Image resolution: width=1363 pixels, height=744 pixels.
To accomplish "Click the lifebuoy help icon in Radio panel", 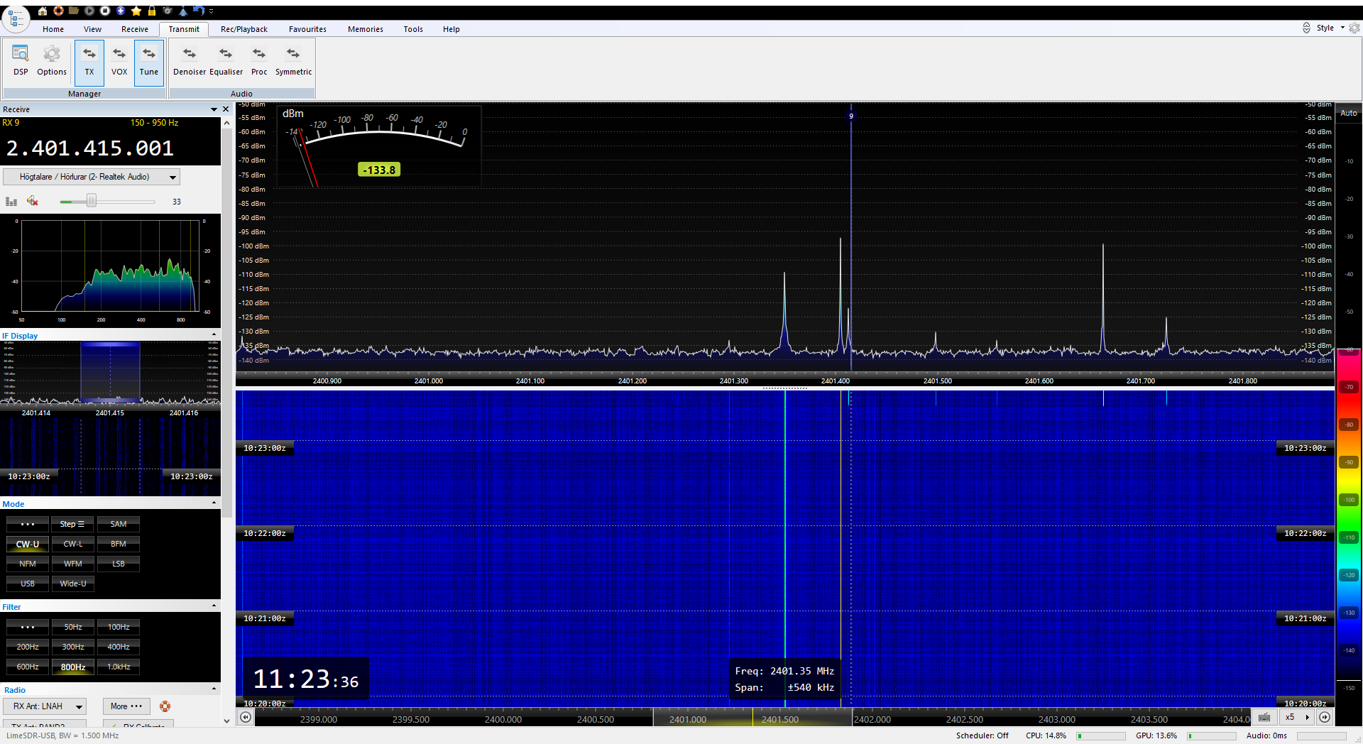I will pyautogui.click(x=165, y=706).
